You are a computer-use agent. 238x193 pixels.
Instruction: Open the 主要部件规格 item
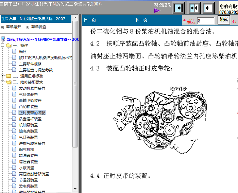[x=30, y=64]
